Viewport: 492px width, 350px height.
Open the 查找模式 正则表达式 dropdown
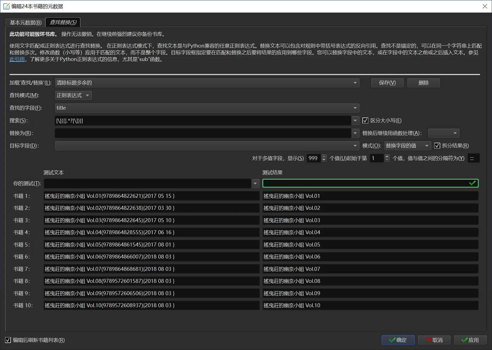coord(73,95)
